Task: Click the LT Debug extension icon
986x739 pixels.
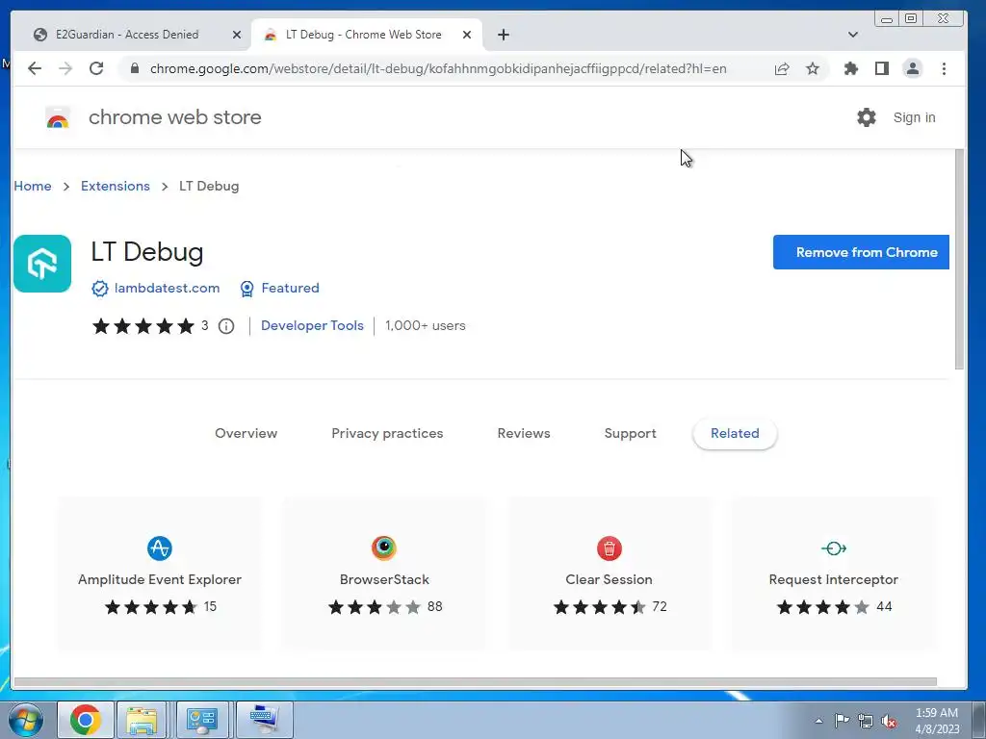Action: [42, 264]
